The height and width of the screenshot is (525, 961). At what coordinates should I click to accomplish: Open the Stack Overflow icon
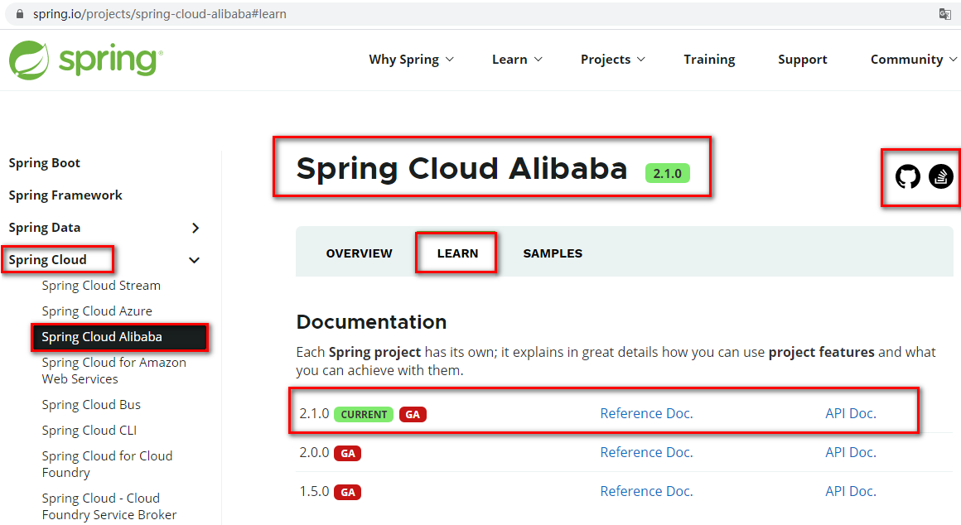click(x=941, y=176)
